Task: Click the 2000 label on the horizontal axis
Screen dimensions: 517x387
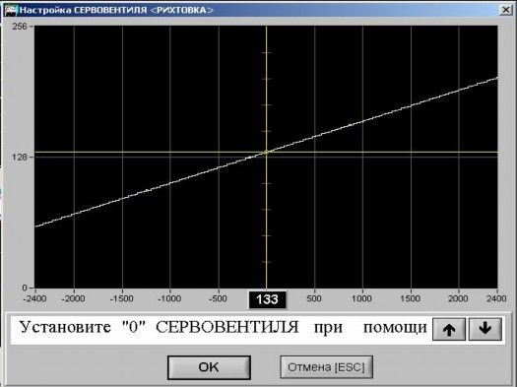Action: [x=458, y=298]
